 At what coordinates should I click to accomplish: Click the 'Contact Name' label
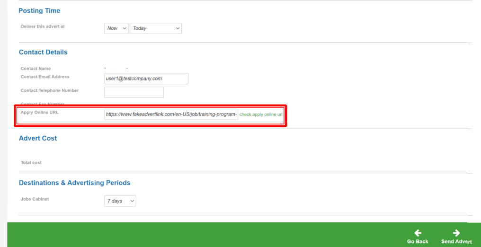pos(36,69)
